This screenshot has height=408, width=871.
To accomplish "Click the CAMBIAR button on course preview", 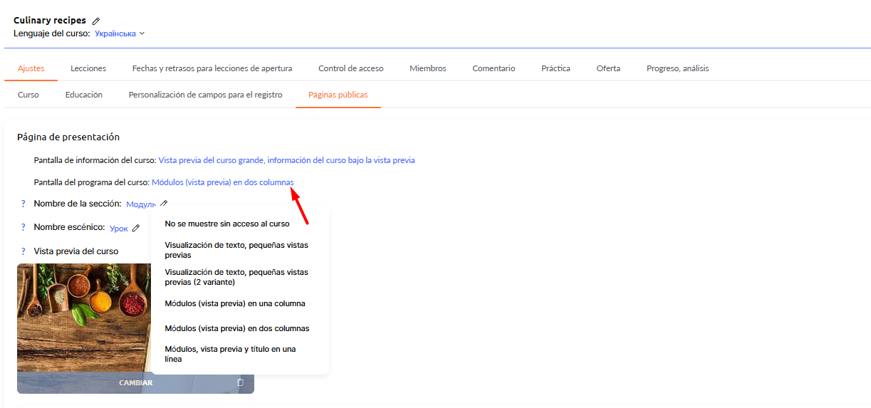I will 135,382.
